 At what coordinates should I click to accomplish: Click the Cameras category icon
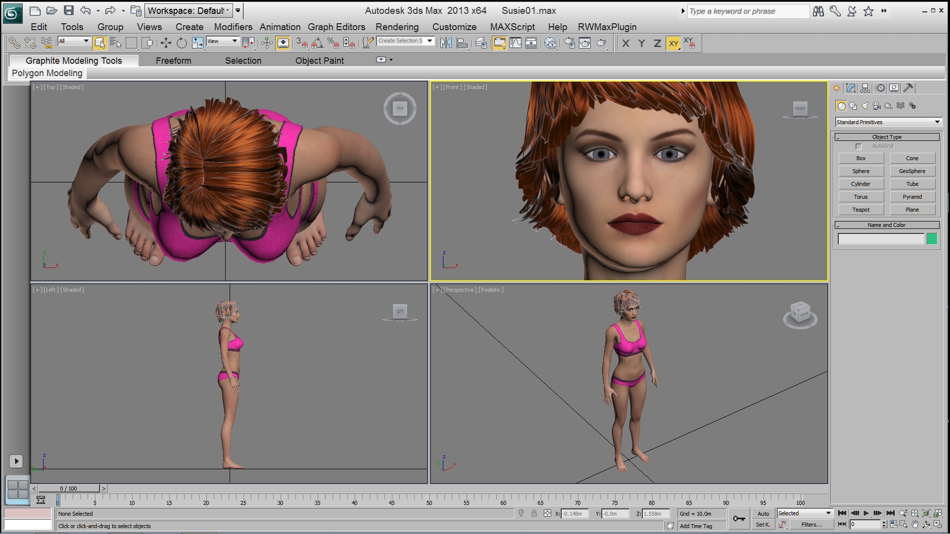tap(876, 106)
